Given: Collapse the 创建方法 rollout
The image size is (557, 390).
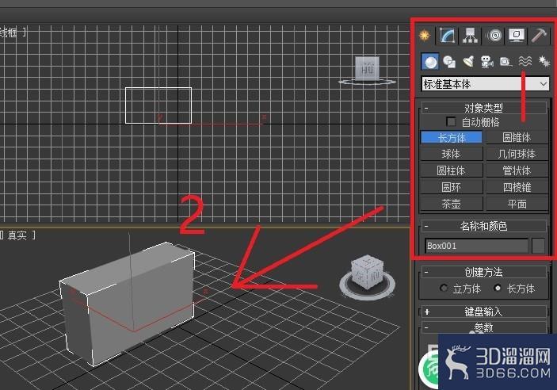Looking at the screenshot, I should 484,273.
